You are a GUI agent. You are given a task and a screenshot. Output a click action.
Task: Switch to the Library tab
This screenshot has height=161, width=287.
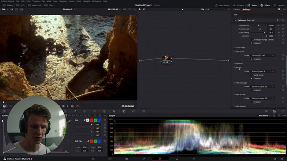click(x=236, y=9)
